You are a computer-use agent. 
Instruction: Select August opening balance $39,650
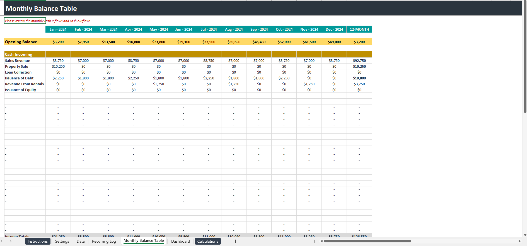click(234, 42)
